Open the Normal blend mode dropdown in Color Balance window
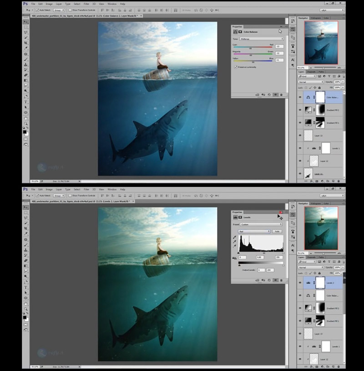The height and width of the screenshot is (371, 364). (311, 82)
